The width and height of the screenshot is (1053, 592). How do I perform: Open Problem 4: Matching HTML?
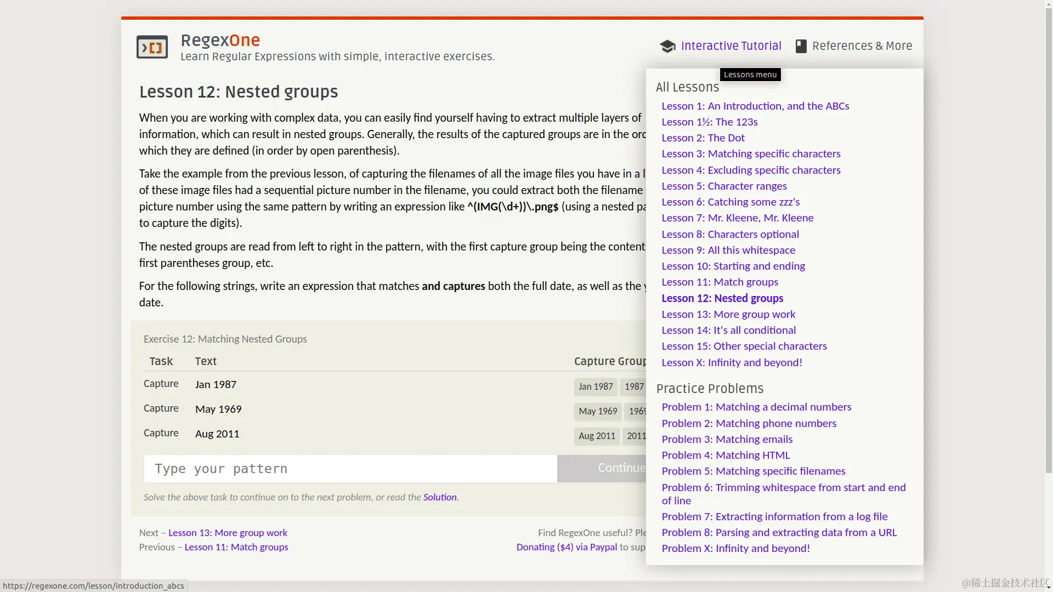[x=725, y=455]
